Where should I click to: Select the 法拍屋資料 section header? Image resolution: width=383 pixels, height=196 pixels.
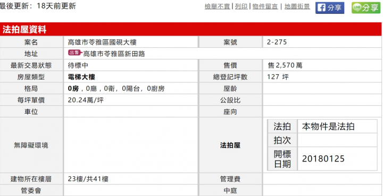pos(191,30)
